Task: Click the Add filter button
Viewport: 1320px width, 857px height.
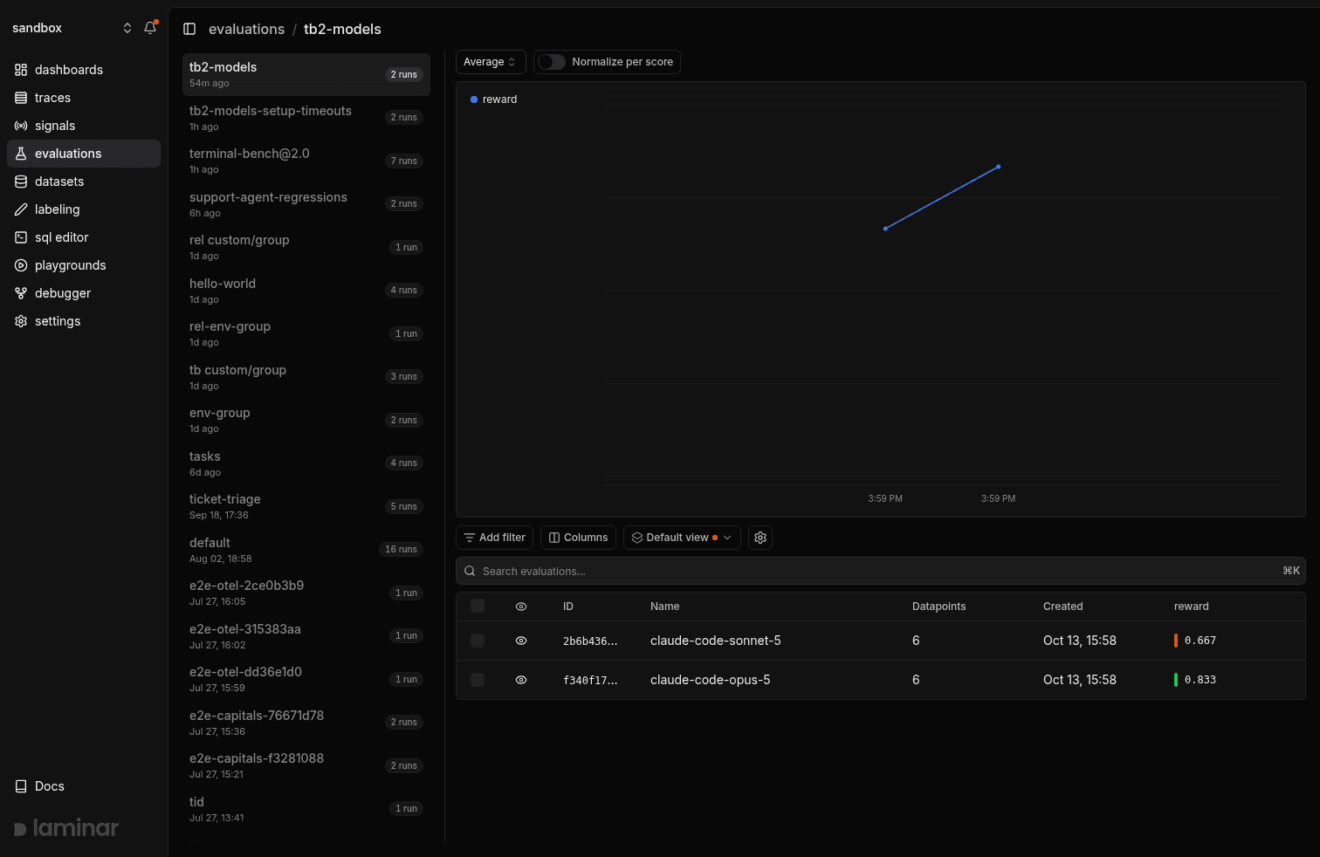Action: (x=495, y=538)
